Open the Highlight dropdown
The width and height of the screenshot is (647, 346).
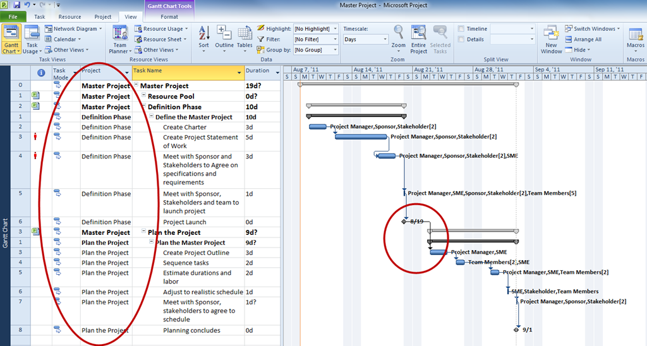pos(335,29)
